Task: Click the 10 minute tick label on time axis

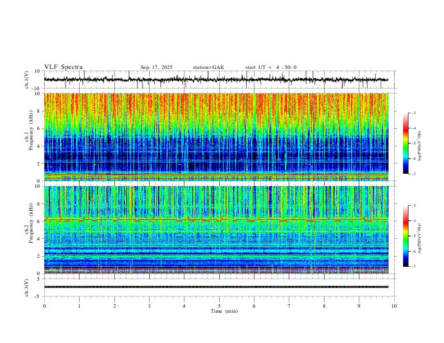Action: (x=394, y=306)
